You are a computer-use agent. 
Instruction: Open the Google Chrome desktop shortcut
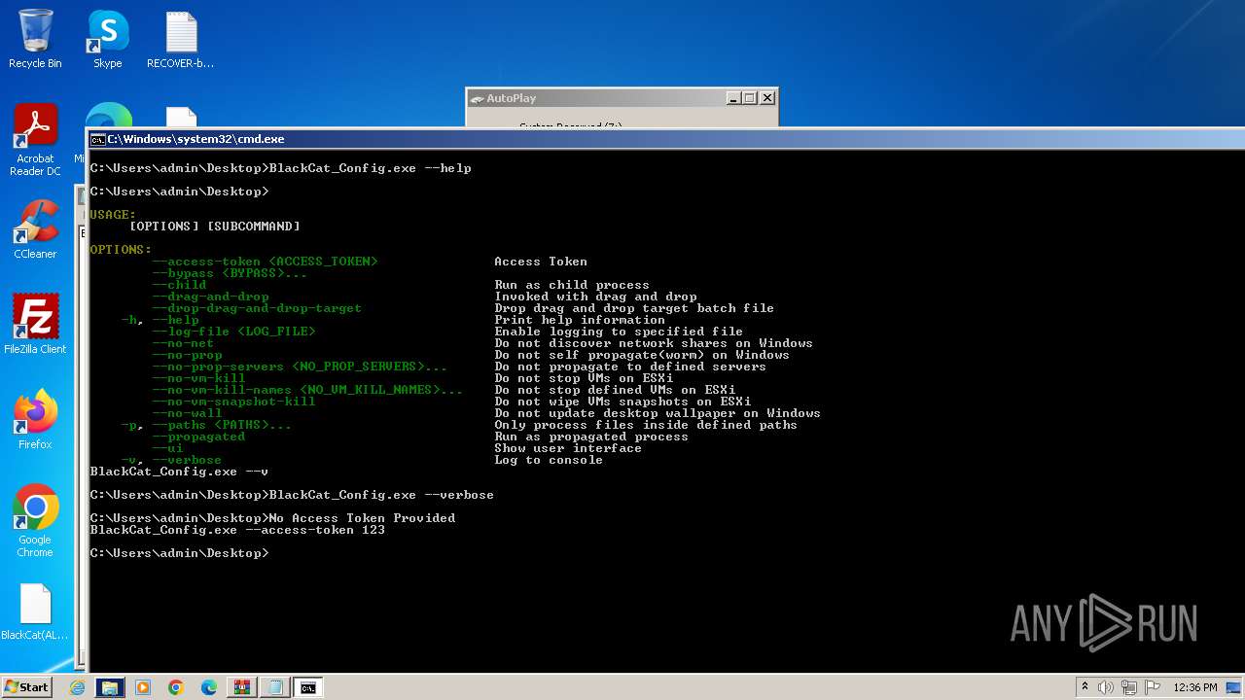(x=35, y=521)
